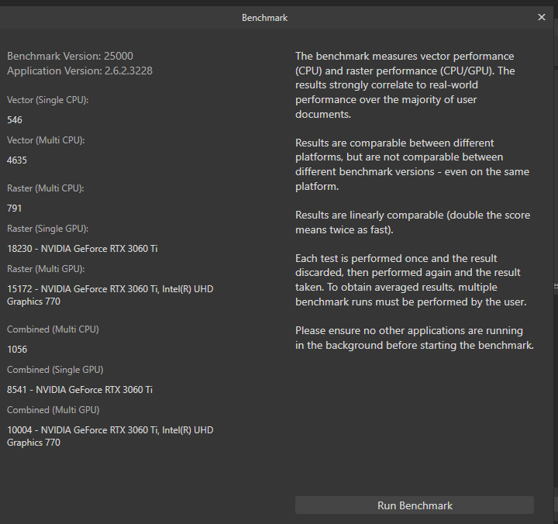Image resolution: width=558 pixels, height=524 pixels.
Task: Select the 10004 combined multi GPU result
Action: [110, 436]
